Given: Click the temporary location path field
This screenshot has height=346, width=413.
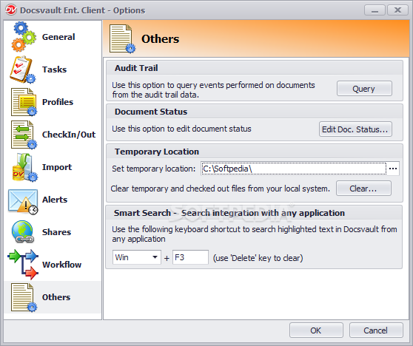Looking at the screenshot, I should [293, 169].
